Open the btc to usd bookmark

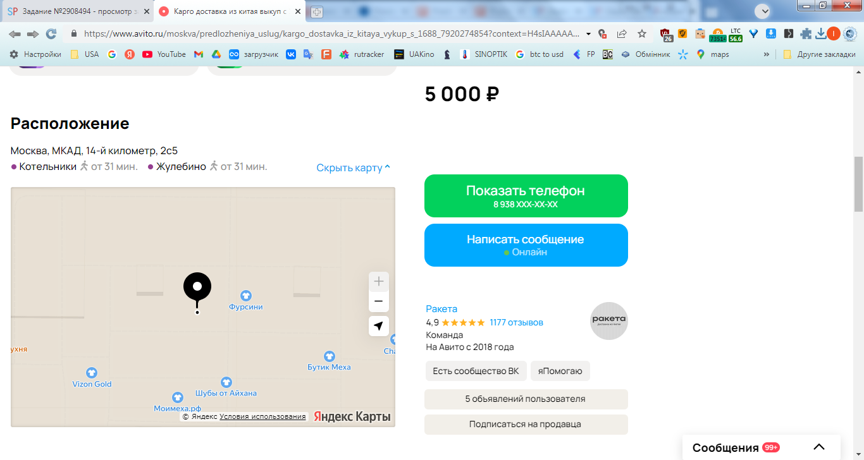coord(540,54)
